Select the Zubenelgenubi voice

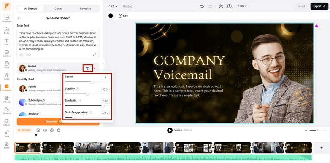39,102
